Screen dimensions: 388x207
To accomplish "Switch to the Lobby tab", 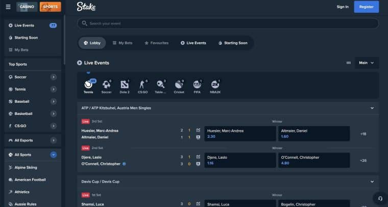I will (x=92, y=43).
